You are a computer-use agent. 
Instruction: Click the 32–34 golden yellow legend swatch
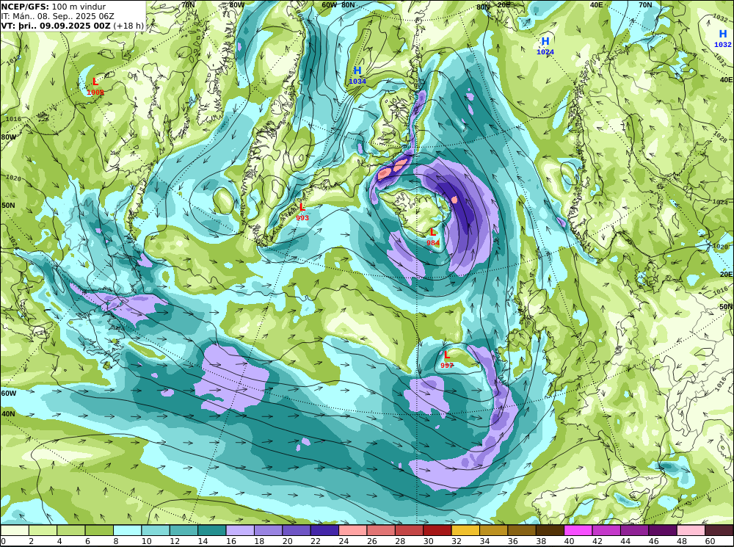click(466, 530)
